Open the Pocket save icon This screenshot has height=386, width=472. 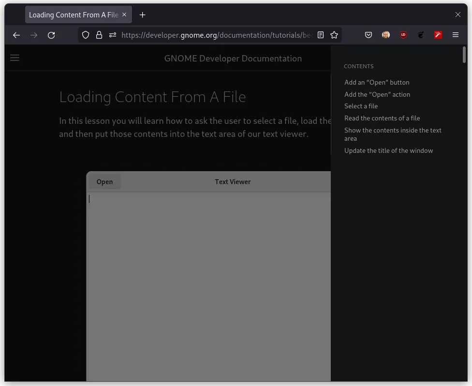(x=369, y=35)
